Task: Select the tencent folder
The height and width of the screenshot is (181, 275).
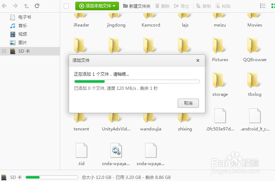Action: click(81, 123)
